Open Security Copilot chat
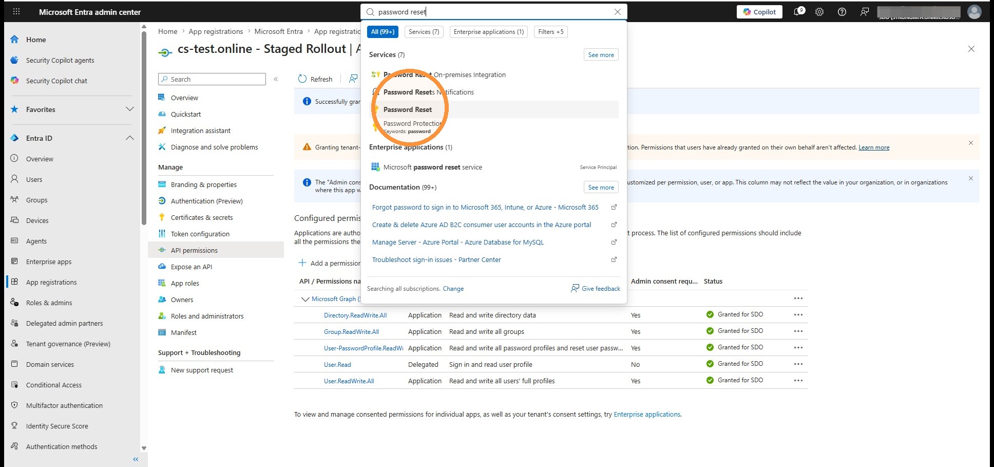The width and height of the screenshot is (994, 467). click(x=56, y=81)
